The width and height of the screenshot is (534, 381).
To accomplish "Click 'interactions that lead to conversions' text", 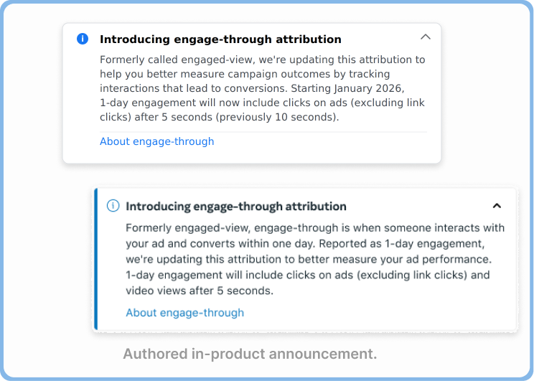I will point(194,88).
